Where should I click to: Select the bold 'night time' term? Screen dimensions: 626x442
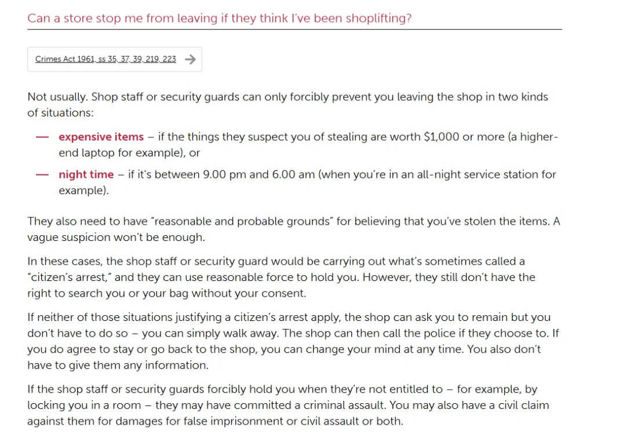[86, 175]
